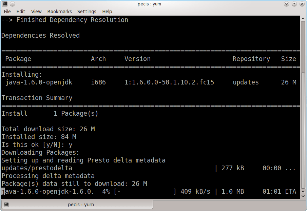Click 'Package(s) data still to download' line
This screenshot has height=211, width=307.
click(x=74, y=184)
